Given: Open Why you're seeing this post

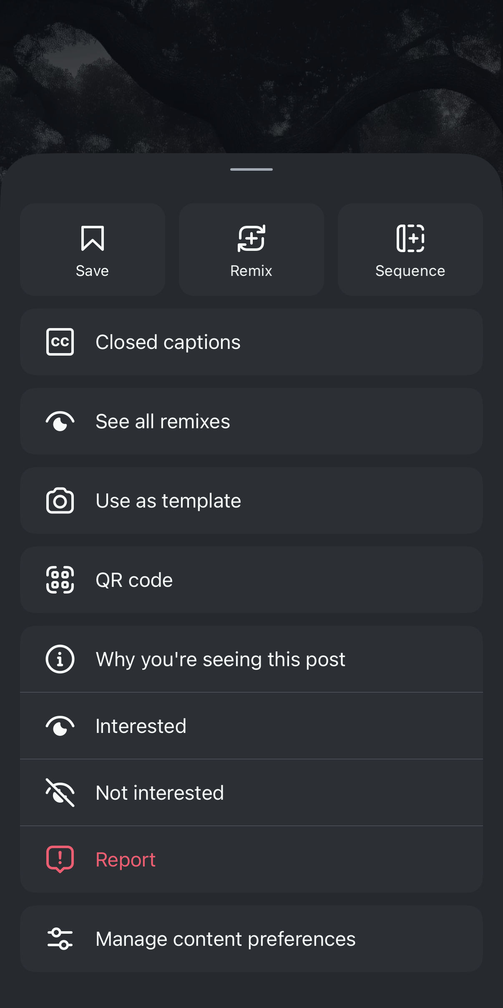Looking at the screenshot, I should coord(220,659).
